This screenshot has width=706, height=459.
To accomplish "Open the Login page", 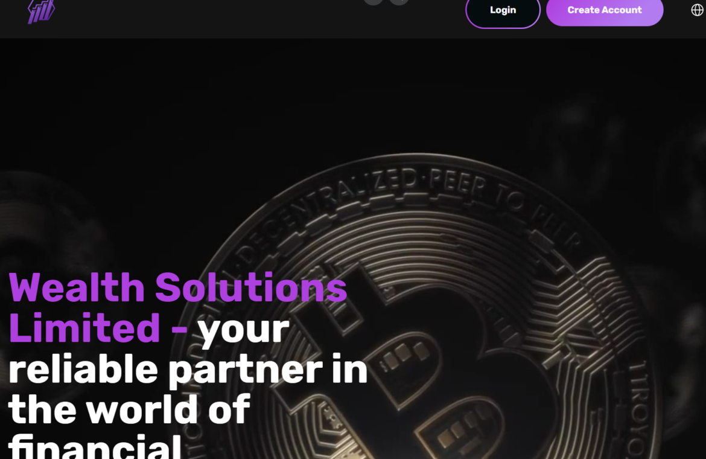I will [x=503, y=11].
